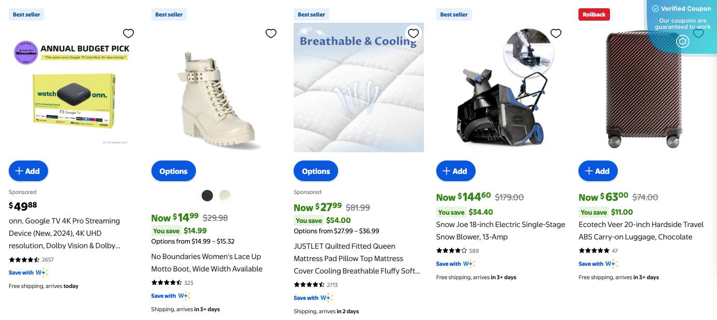
Task: Click the heart icon on the Google TV streaming device
Action: pyautogui.click(x=128, y=33)
